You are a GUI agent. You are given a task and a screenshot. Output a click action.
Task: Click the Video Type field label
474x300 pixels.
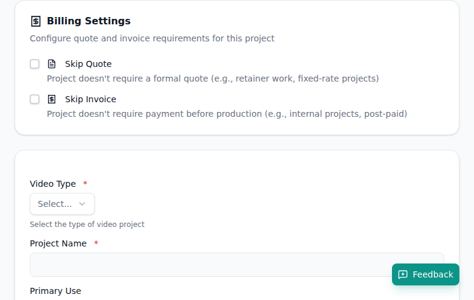pyautogui.click(x=53, y=184)
